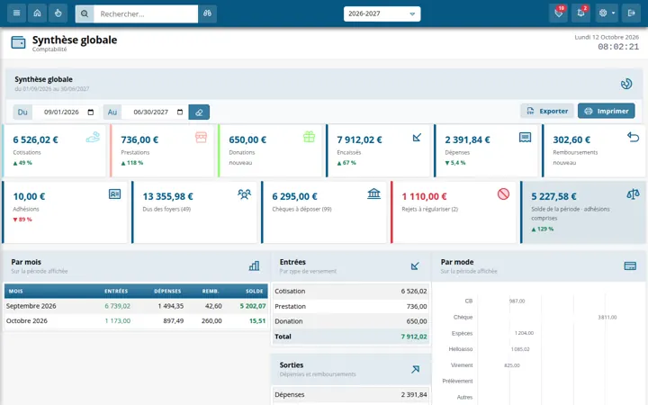648x405 pixels.
Task: Open the 1 110,00 € Rejets card
Action: pyautogui.click(x=454, y=212)
